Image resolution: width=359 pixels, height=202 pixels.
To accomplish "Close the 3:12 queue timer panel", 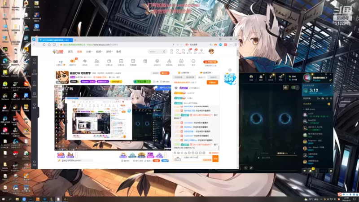I will 330,85.
